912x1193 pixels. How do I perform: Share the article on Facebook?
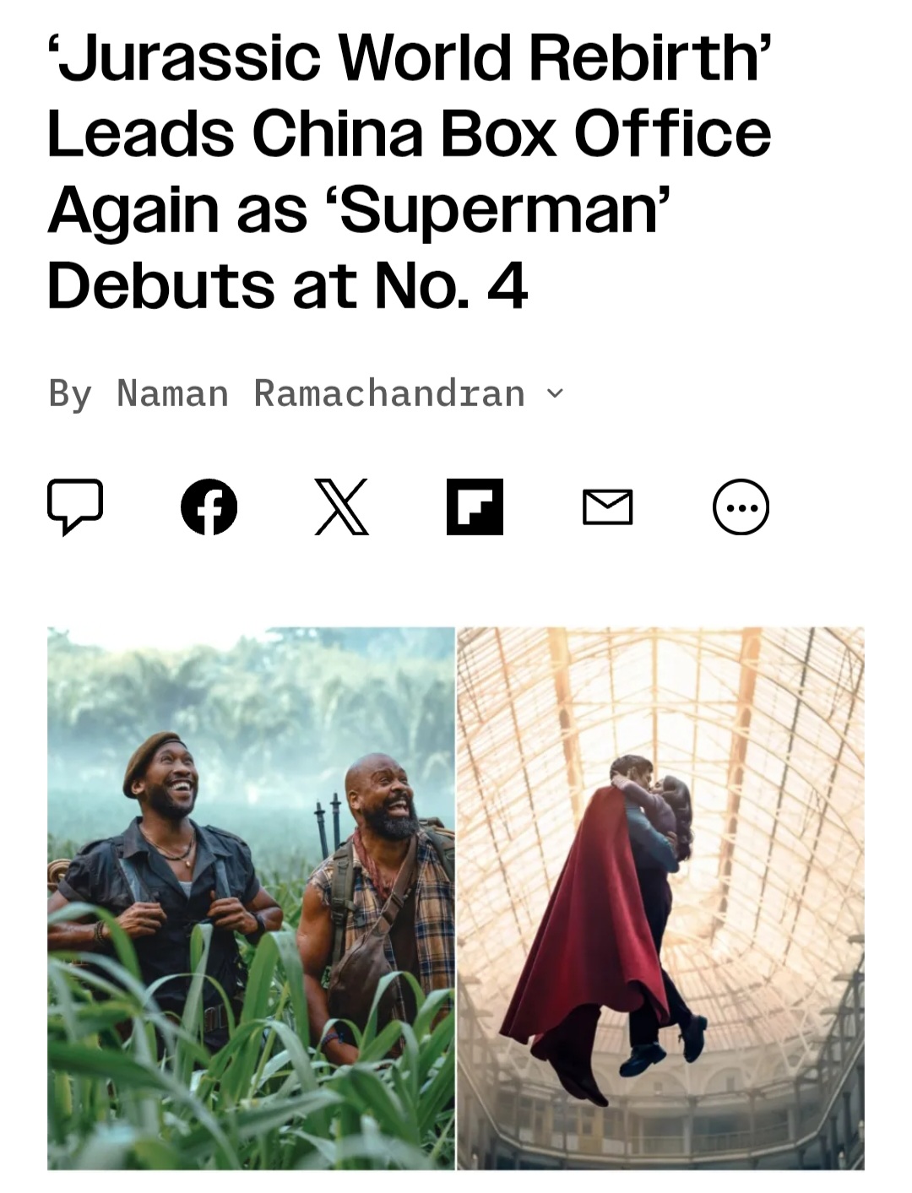pyautogui.click(x=209, y=507)
